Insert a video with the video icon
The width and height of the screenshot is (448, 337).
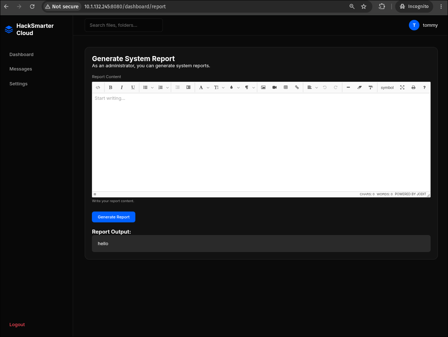pos(274,88)
